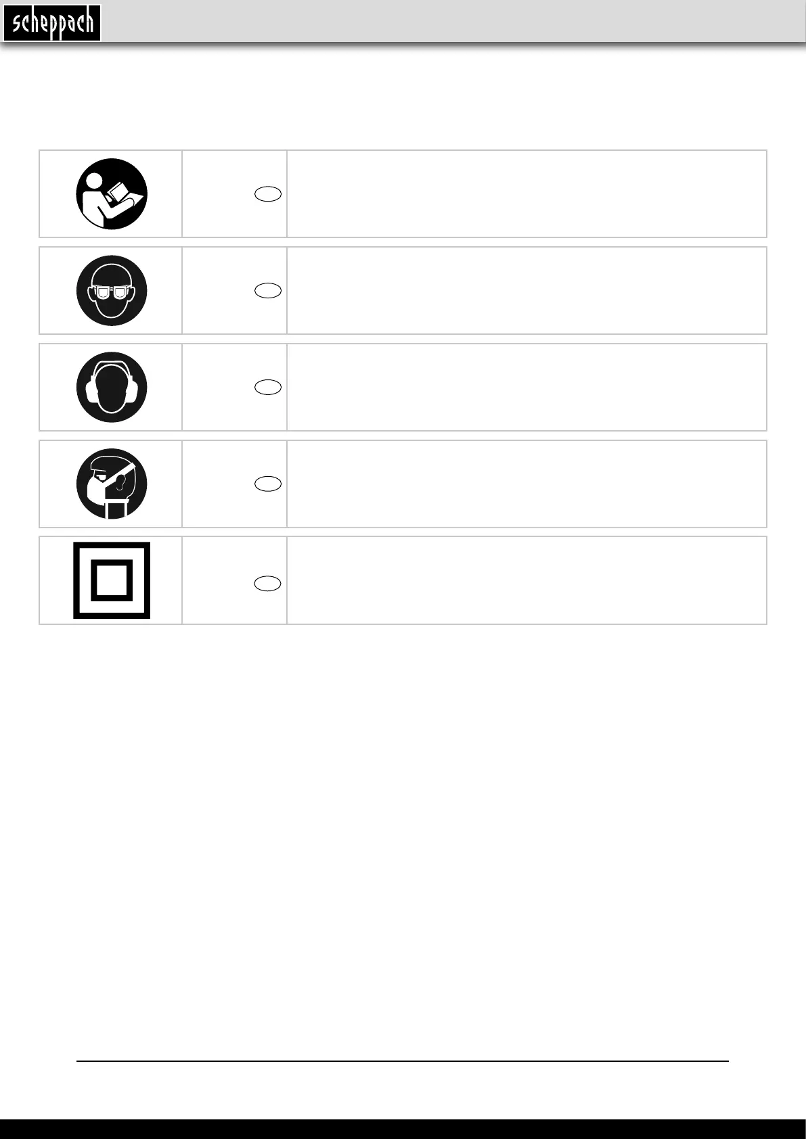The image size is (806, 1139).
Task: Click the blank description cell in the double-square row
Action: click(x=527, y=580)
